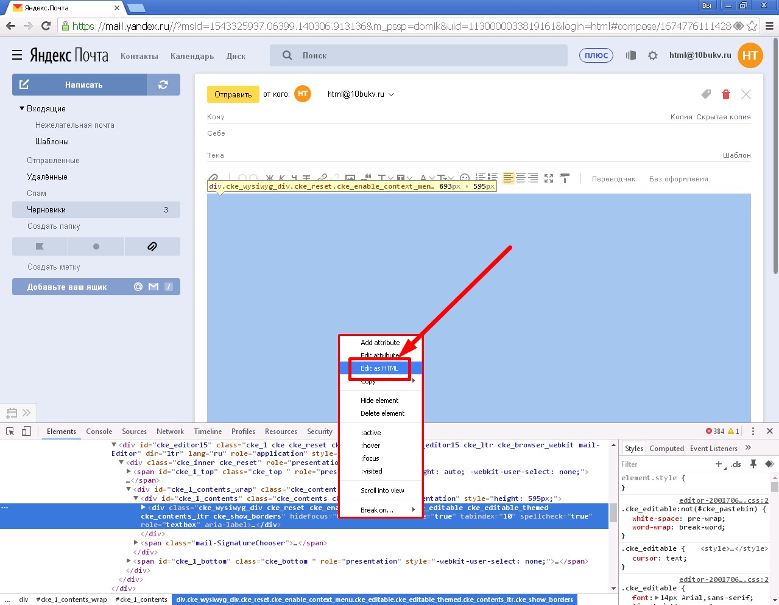The width and height of the screenshot is (779, 605).
Task: Switch to the Console tab
Action: pos(99,431)
